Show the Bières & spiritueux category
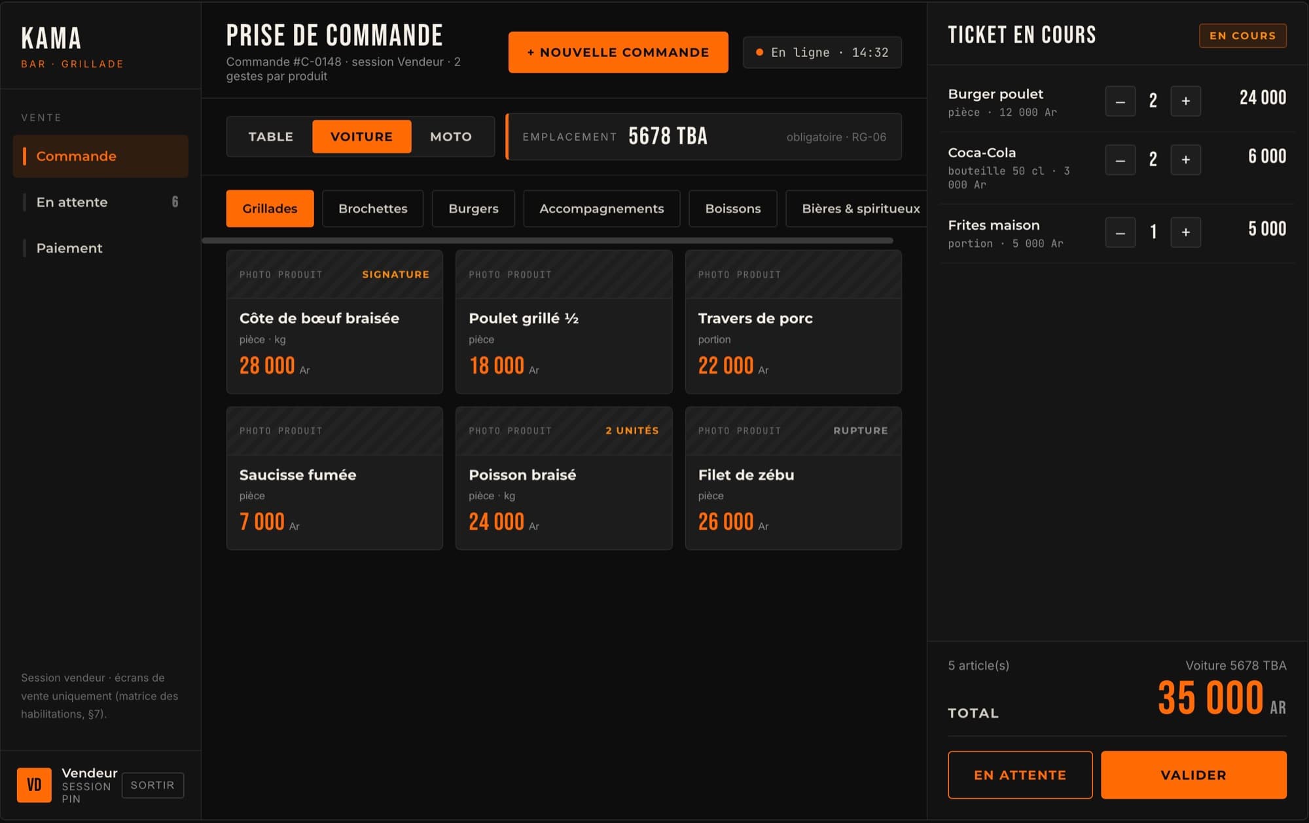The height and width of the screenshot is (823, 1309). point(860,209)
